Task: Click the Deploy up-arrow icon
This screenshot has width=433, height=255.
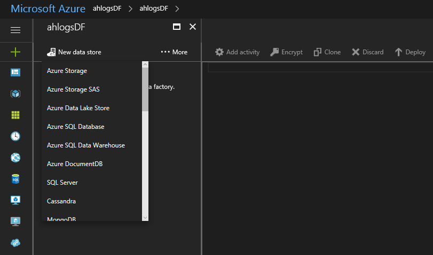Action: (x=398, y=52)
